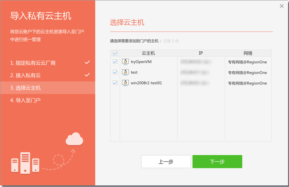The image size is (289, 187).
Task: Click the OS icon next to test host
Action: [126, 72]
